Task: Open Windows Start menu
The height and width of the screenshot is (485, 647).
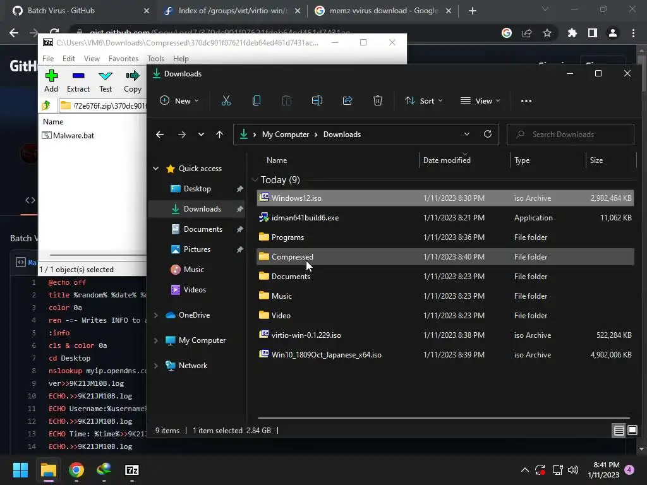Action: pyautogui.click(x=20, y=470)
